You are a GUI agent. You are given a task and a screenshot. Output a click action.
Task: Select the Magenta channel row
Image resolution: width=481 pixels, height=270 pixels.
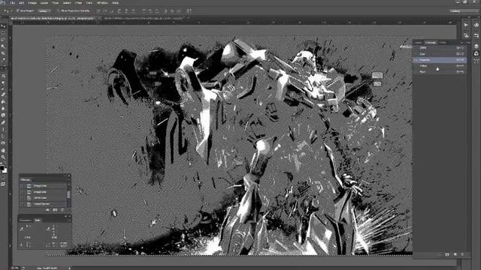440,60
